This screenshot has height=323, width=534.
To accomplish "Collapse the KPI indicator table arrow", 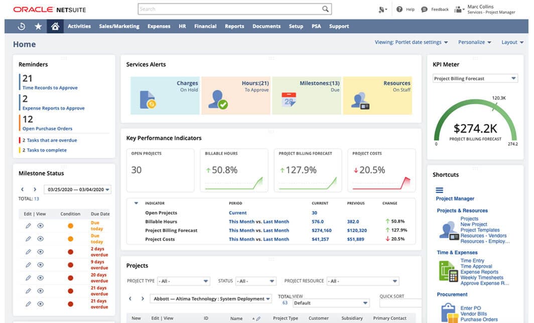I will point(136,203).
